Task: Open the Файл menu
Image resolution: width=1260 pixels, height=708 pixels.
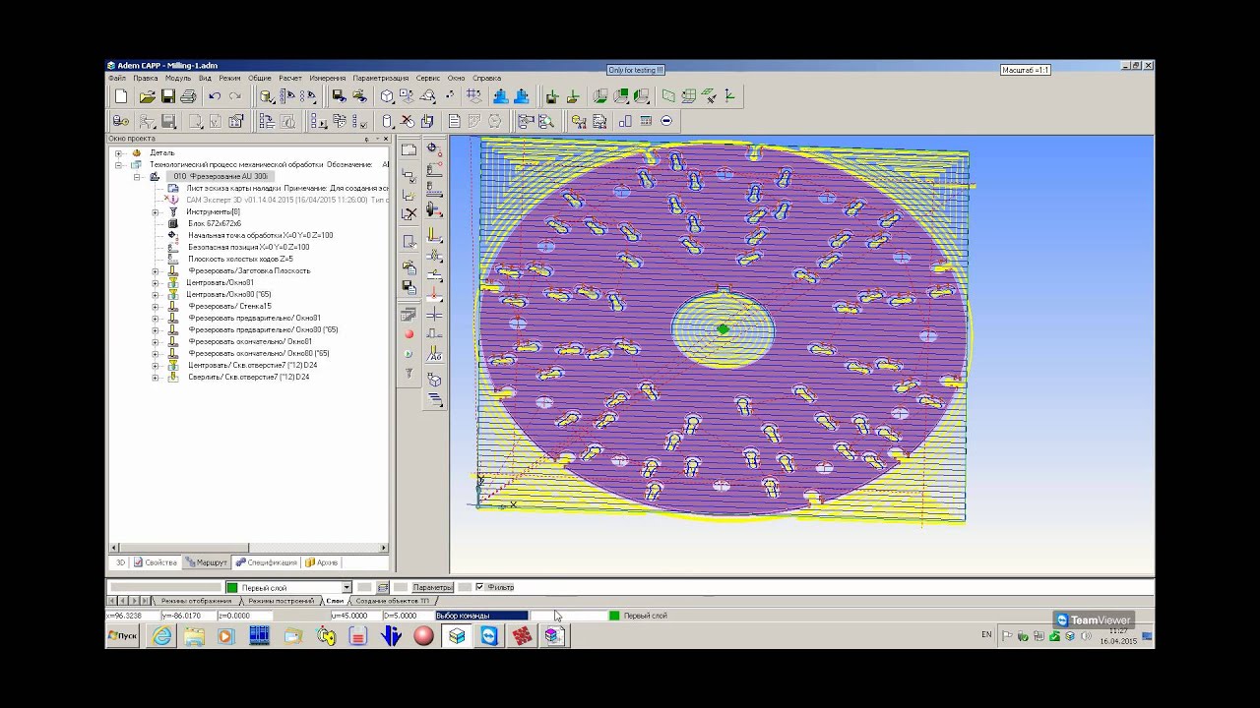Action: click(x=117, y=78)
